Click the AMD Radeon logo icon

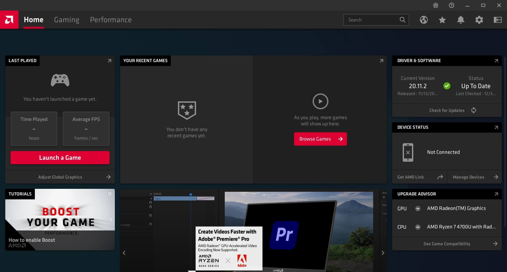[9, 20]
